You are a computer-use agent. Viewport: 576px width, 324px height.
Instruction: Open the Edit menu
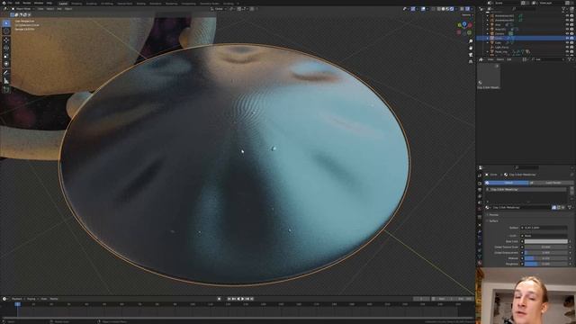(x=17, y=3)
